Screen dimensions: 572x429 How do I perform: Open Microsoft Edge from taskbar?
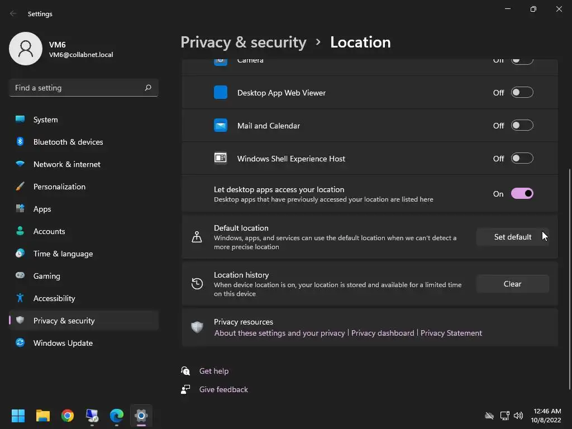[x=117, y=416]
